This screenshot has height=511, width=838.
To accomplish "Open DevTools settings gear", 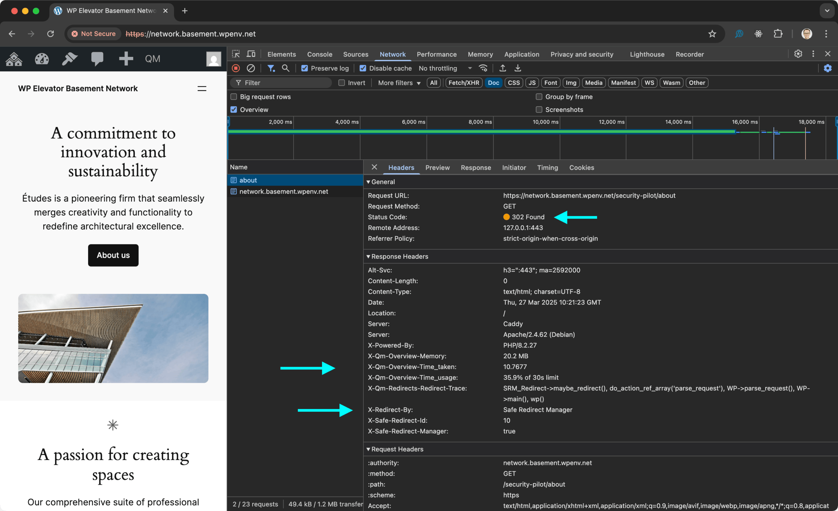I will (x=798, y=54).
